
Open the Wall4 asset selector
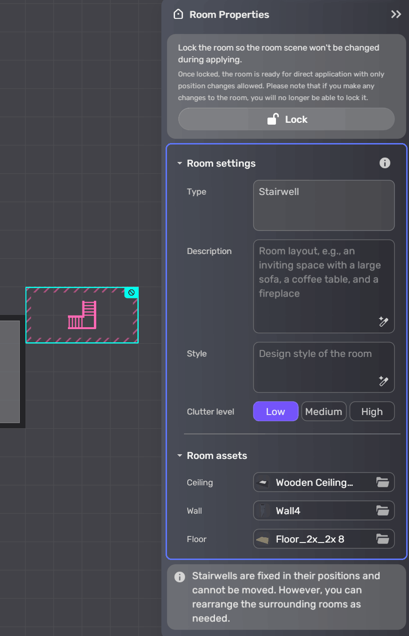314,511
